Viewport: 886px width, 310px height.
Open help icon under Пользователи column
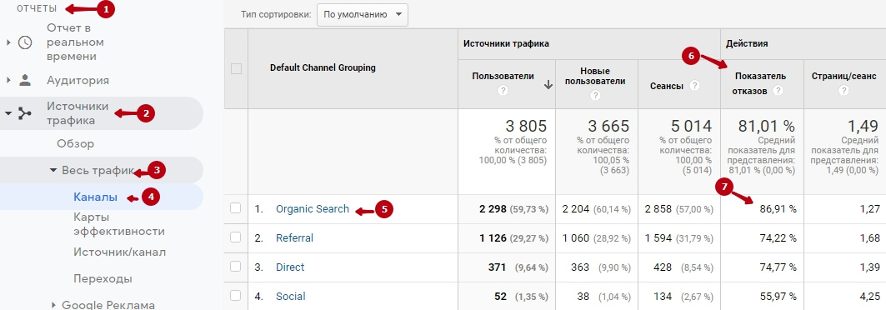click(503, 90)
